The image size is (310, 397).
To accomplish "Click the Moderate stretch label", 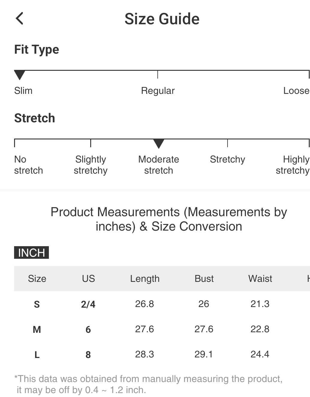I will pos(159,165).
